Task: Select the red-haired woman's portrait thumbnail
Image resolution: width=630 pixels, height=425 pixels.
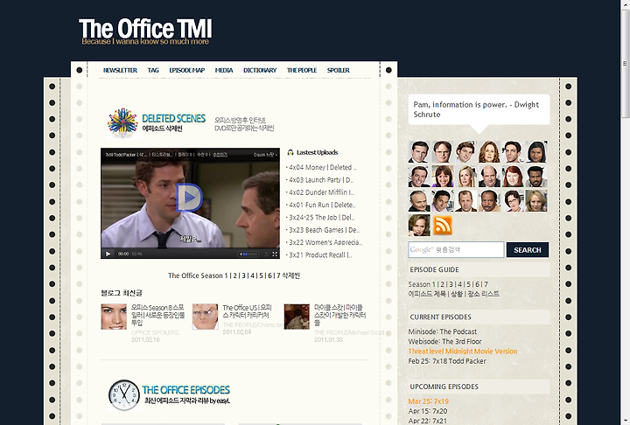Action: pyautogui.click(x=513, y=177)
